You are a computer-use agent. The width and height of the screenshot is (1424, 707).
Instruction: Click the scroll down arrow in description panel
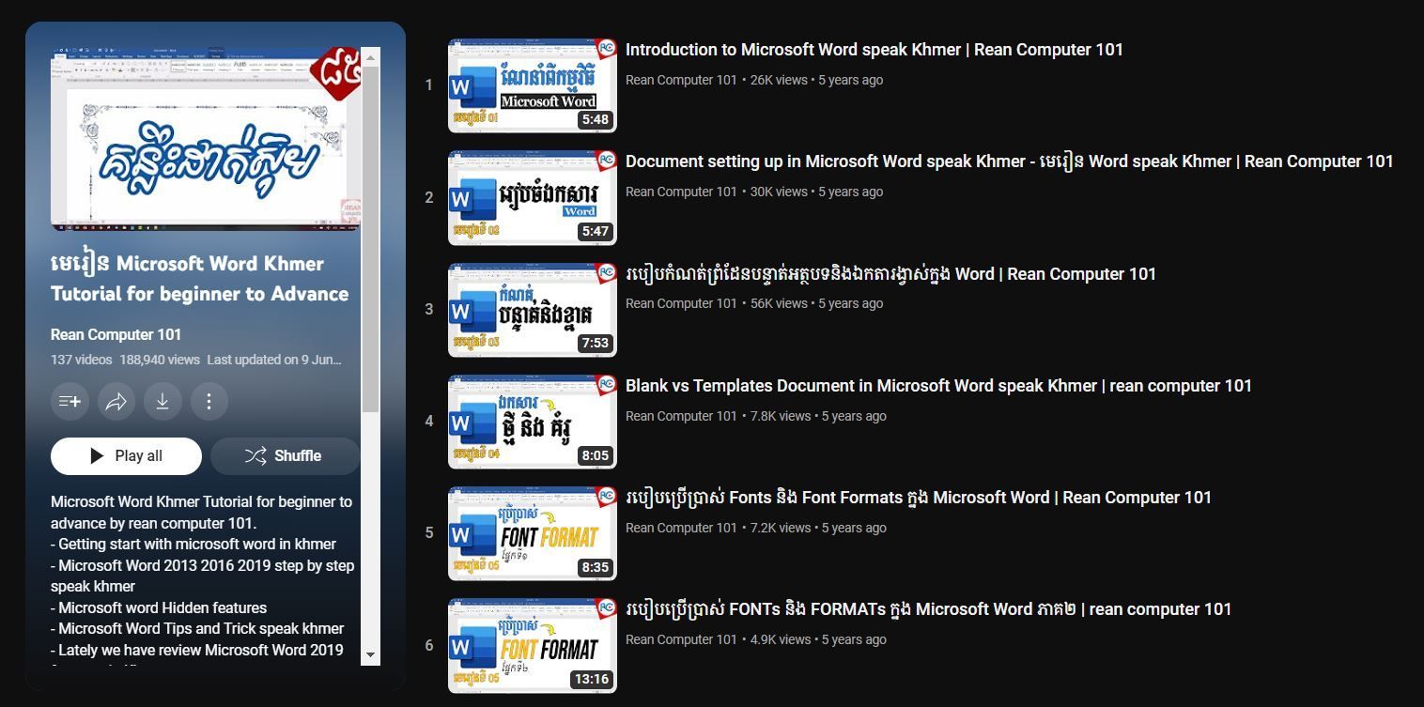point(370,654)
